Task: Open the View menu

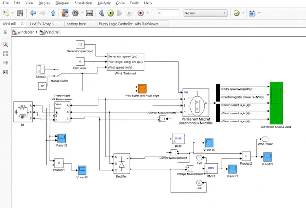Action: click(x=29, y=3)
